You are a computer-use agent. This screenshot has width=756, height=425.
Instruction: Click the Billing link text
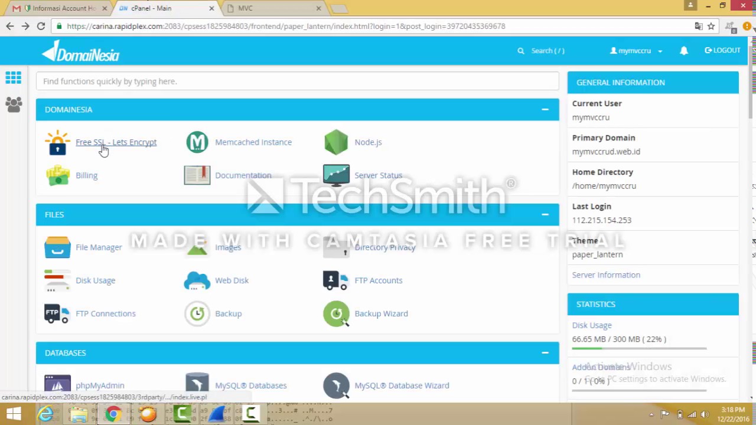86,175
